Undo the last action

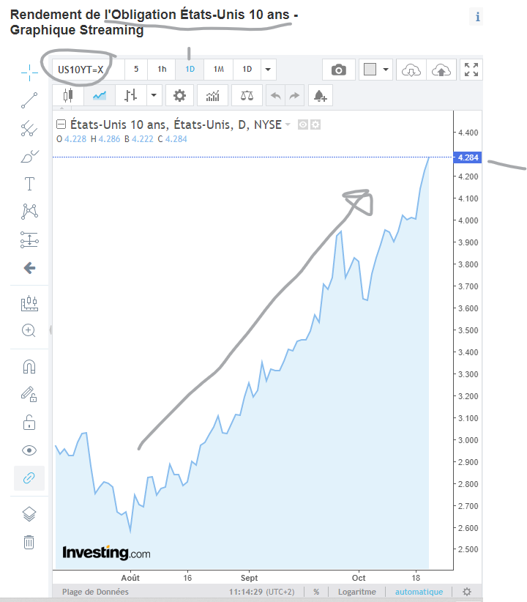click(x=276, y=95)
